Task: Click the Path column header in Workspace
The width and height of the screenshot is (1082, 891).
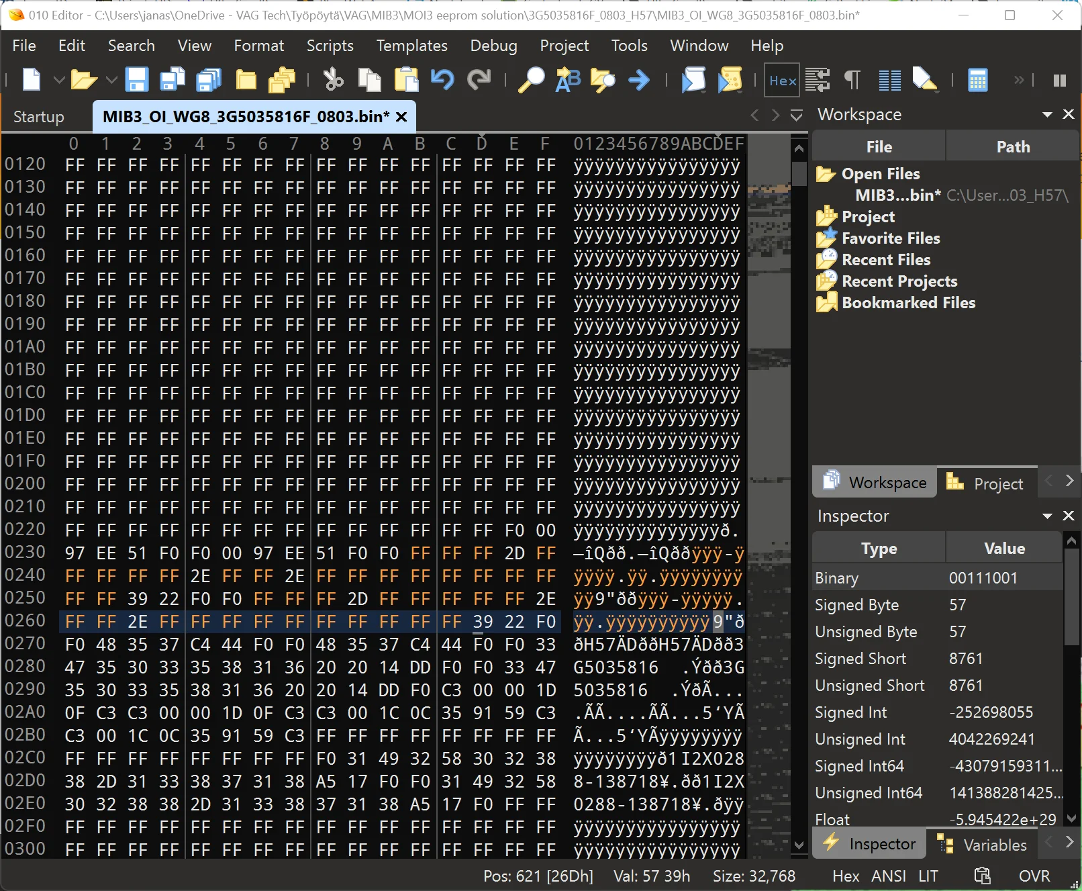Action: point(1012,147)
